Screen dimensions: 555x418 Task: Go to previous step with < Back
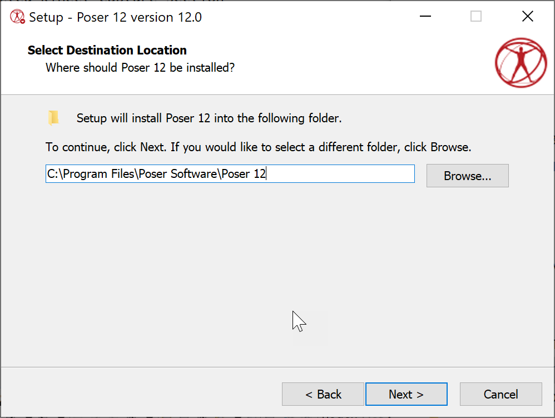(323, 394)
